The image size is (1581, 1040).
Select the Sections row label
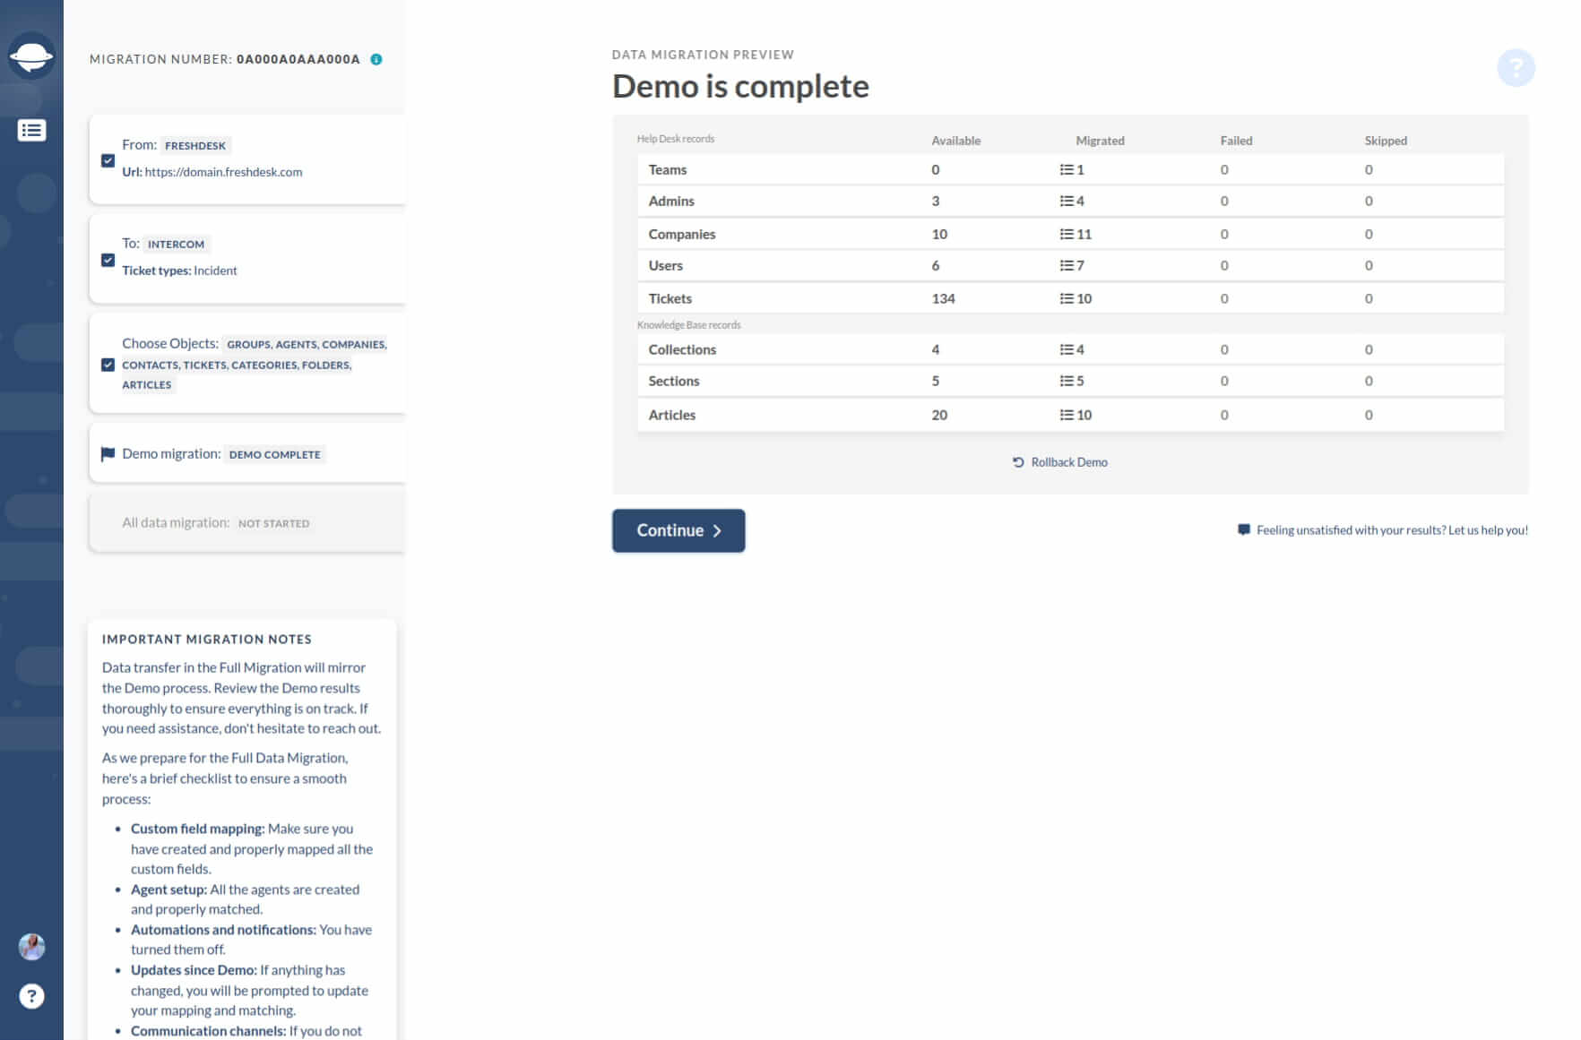coord(674,381)
